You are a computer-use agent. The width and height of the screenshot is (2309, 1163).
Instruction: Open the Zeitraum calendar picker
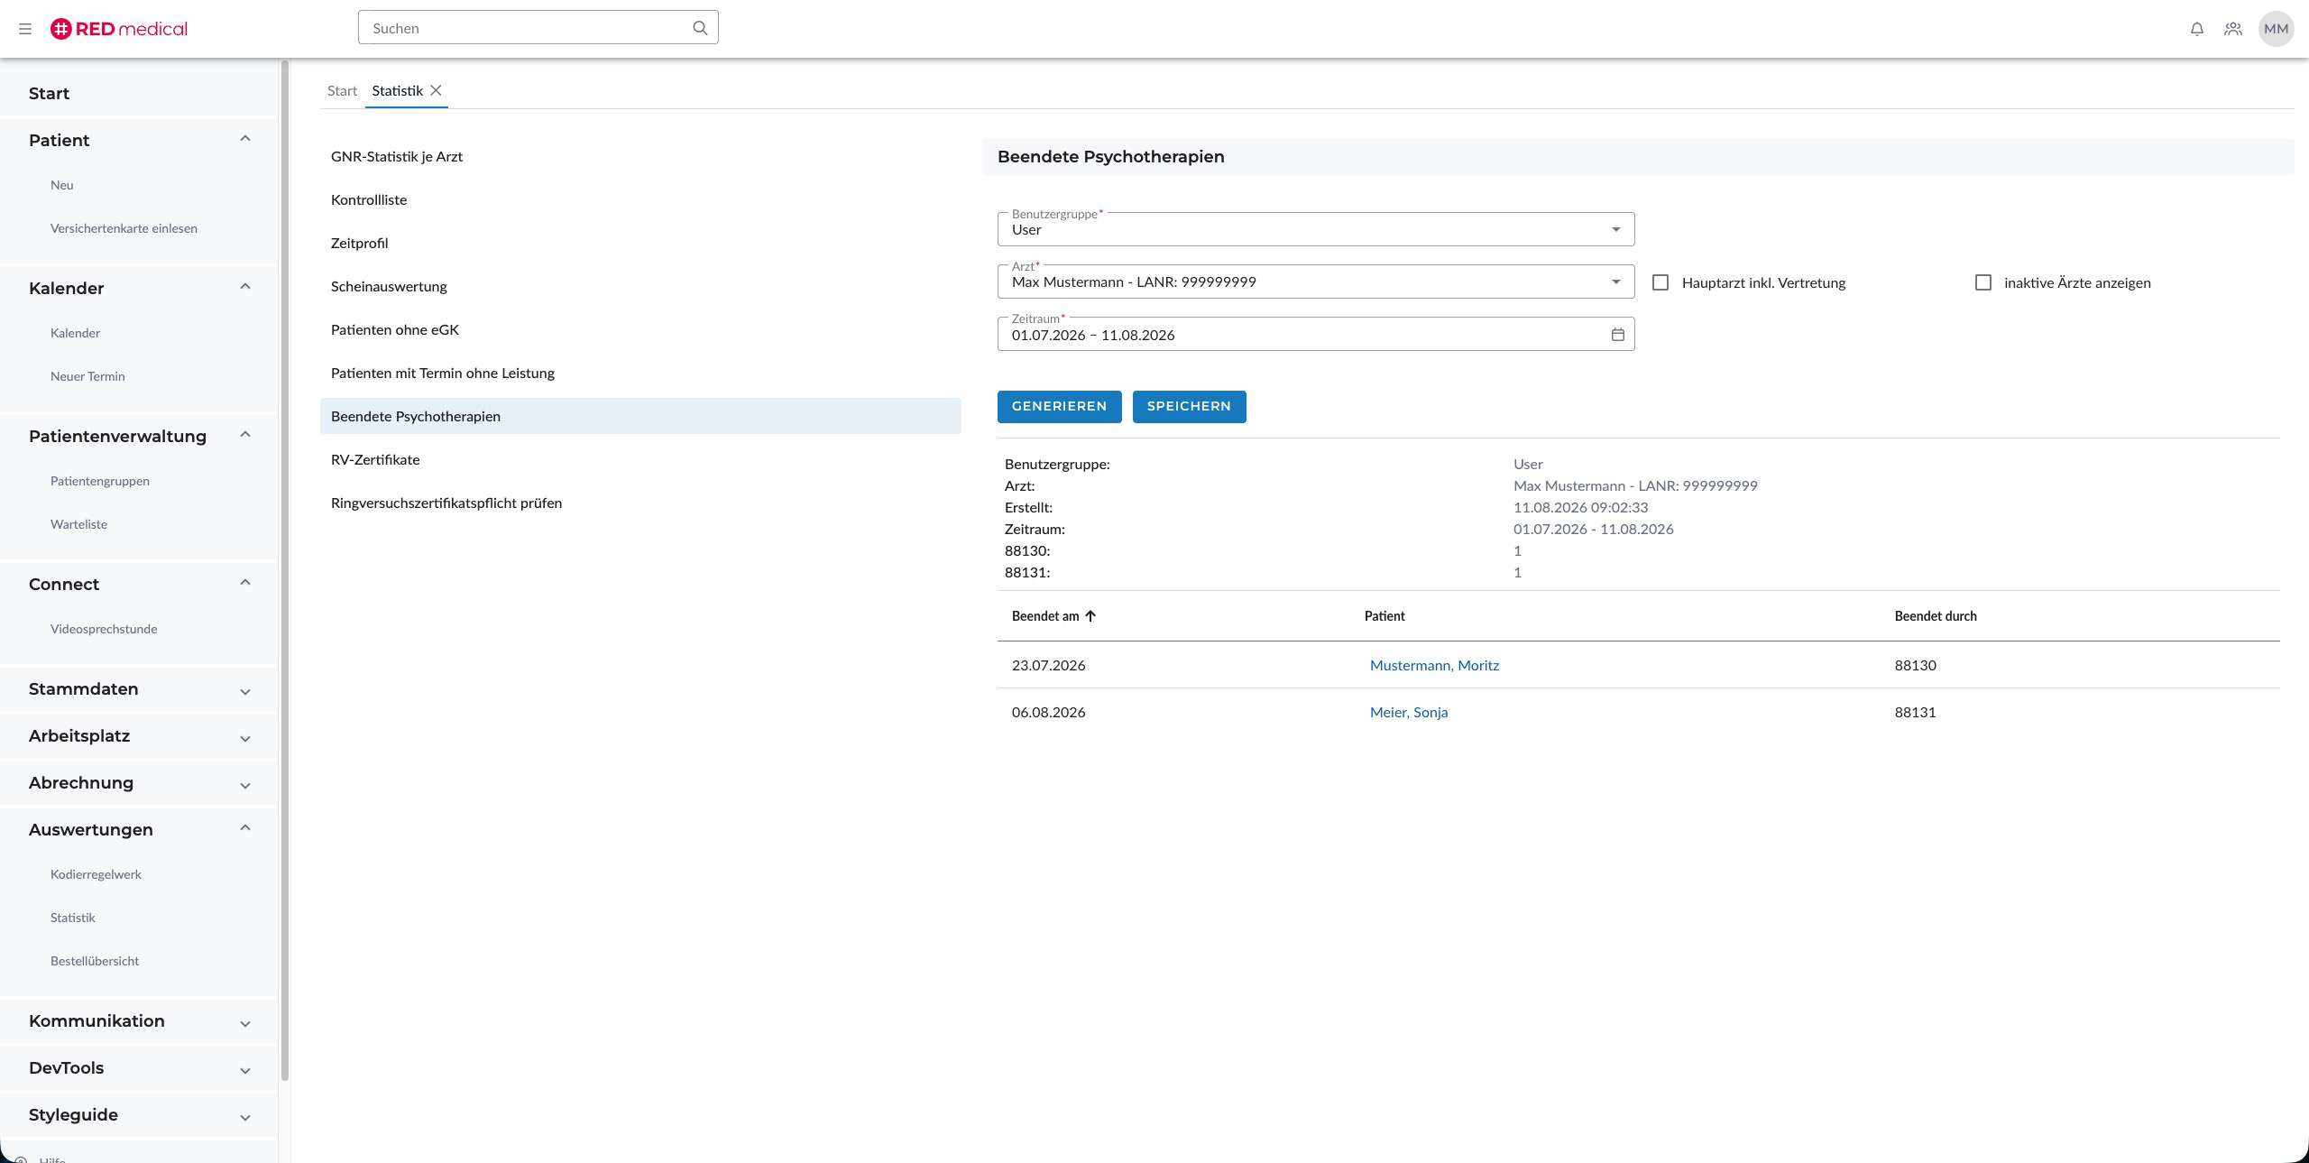[1618, 335]
